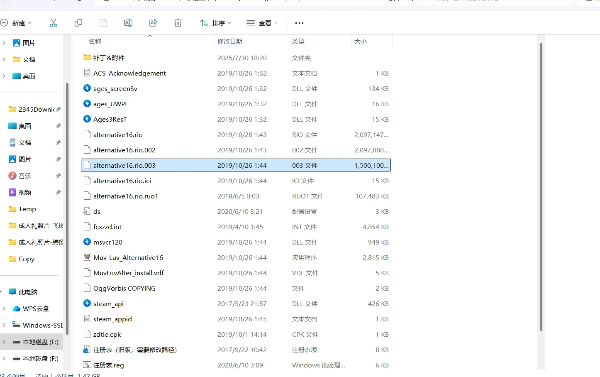This screenshot has width=600, height=377.
Task: Select the ages_screenSv DLL icon
Action: click(x=87, y=88)
